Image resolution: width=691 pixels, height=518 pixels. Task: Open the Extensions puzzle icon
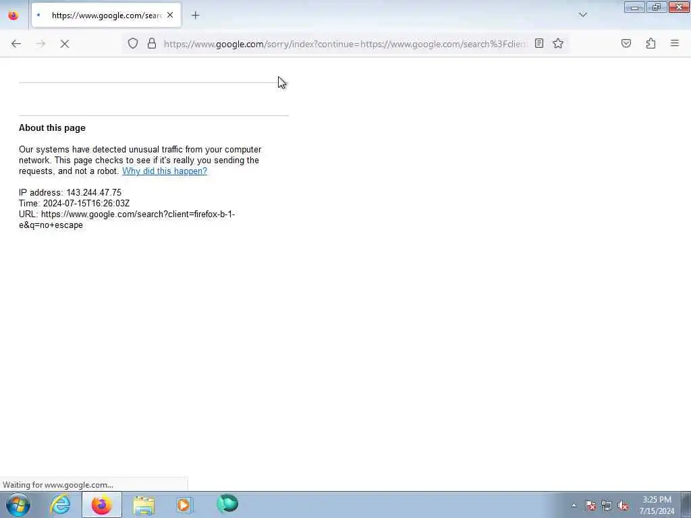(x=651, y=43)
